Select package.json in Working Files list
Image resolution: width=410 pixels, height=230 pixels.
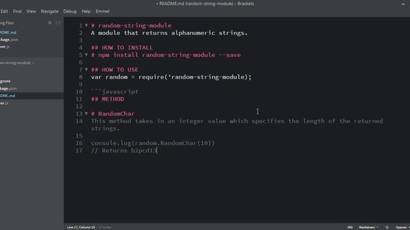pyautogui.click(x=9, y=40)
